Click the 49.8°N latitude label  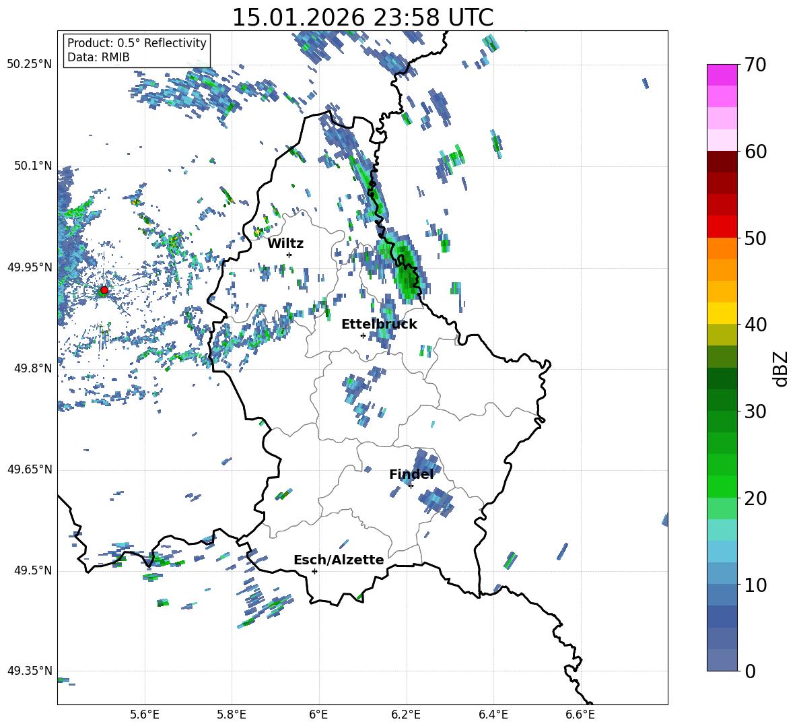[33, 368]
